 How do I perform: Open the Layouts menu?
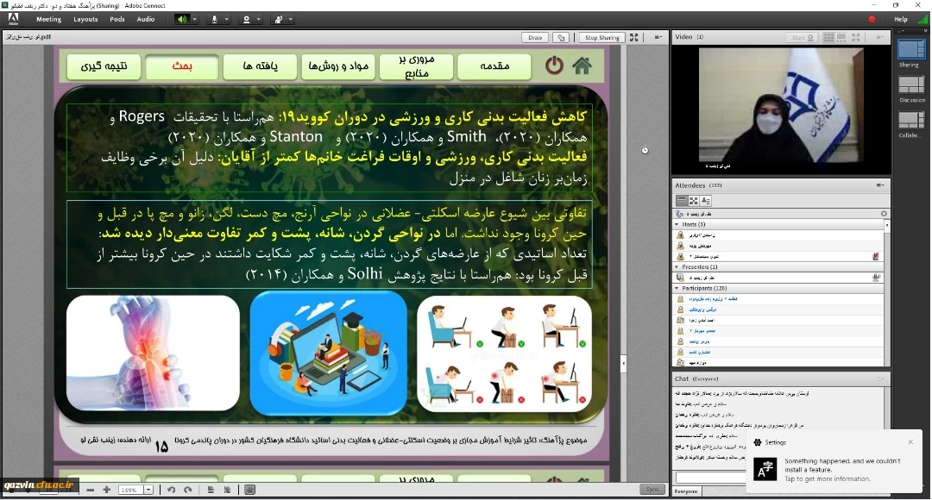85,19
